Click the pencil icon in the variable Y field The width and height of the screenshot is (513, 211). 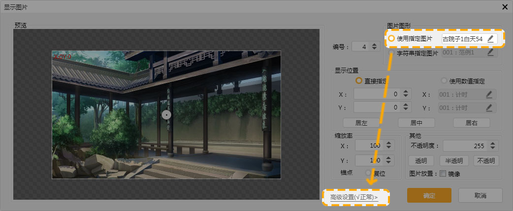pos(489,107)
